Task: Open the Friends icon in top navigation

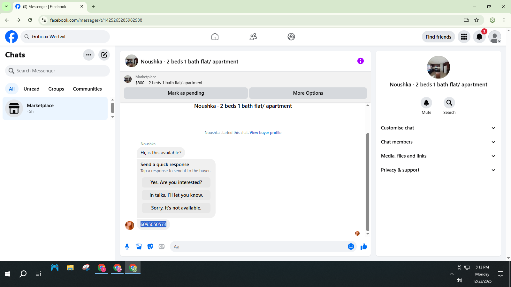Action: tap(253, 37)
